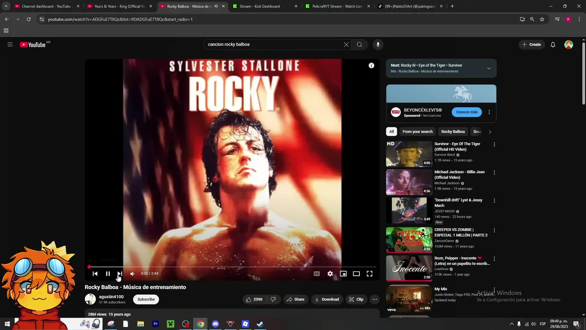Switch to Years & Years King tab
The width and height of the screenshot is (586, 330).
120,6
